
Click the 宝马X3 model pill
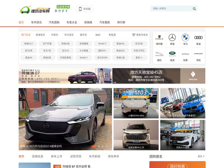(65, 51)
